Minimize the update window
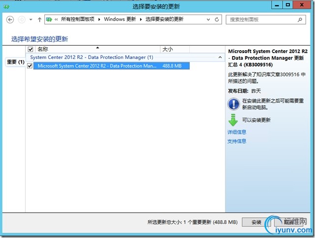 click(277, 5)
